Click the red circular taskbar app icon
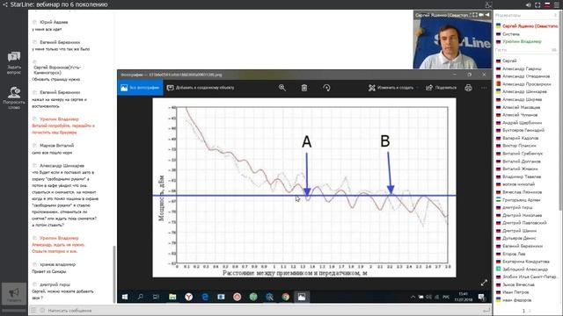The height and width of the screenshot is (316, 563). point(237,297)
